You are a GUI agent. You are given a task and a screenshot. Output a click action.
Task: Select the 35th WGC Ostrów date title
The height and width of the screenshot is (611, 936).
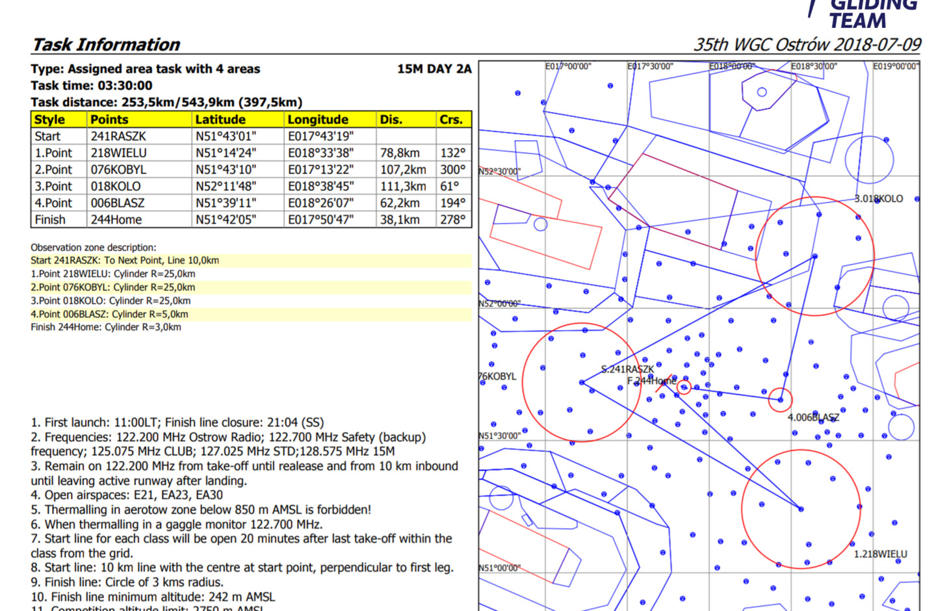coord(807,45)
